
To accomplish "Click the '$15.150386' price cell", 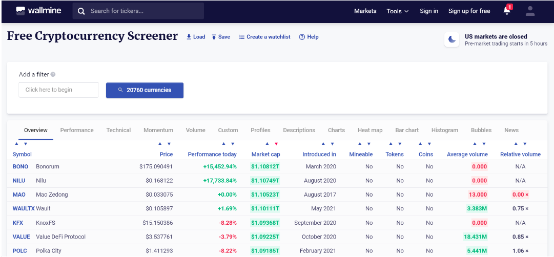I will pos(157,223).
